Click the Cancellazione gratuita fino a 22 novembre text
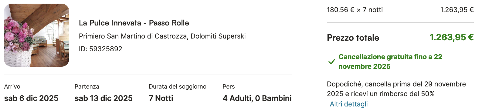The height and width of the screenshot is (111, 482). pyautogui.click(x=390, y=62)
